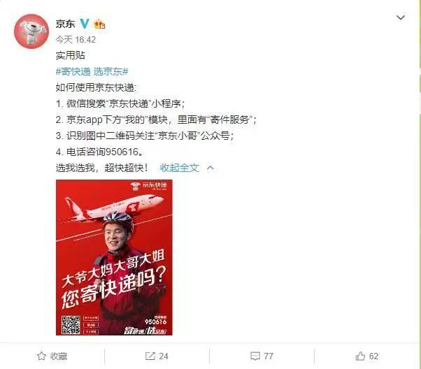Open reposts count 24

[164, 356]
